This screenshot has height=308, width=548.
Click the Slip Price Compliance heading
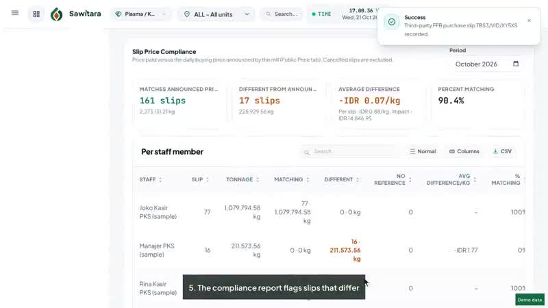[x=164, y=52]
